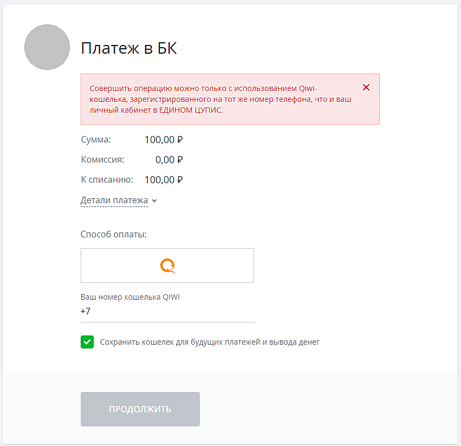Dismiss the red error banner with X

point(366,87)
